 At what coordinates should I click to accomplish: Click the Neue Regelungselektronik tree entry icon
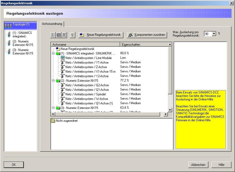click(x=58, y=49)
